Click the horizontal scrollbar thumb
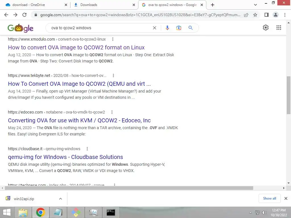Image resolution: width=291 pixels, height=218 pixels. [x=129, y=188]
